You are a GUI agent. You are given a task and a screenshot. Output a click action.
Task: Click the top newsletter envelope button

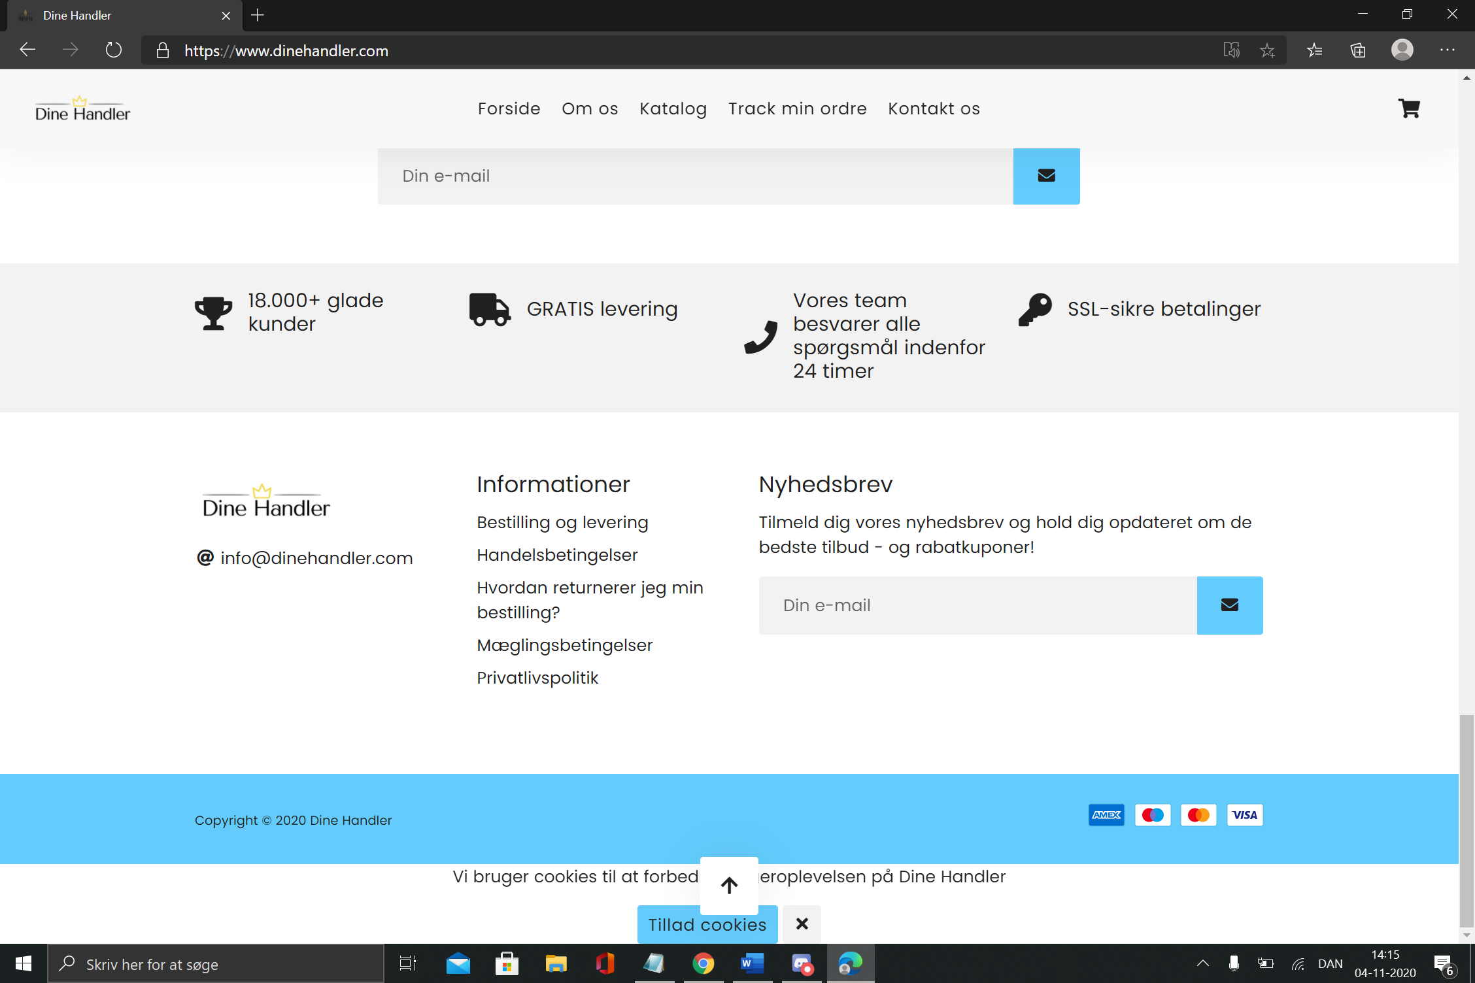1046,176
